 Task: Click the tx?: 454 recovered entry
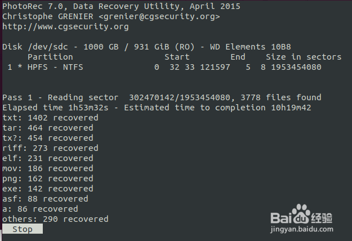48,138
